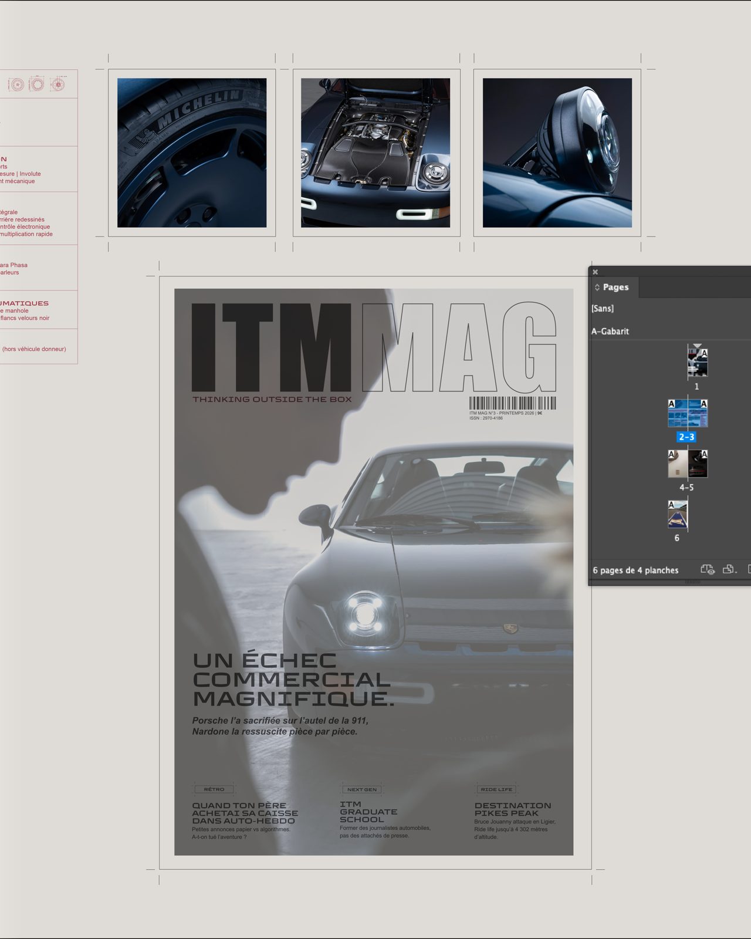Viewport: 751px width, 939px height.
Task: Click 'Bruce Jouanny attaque en Ligier' text
Action: [x=515, y=822]
